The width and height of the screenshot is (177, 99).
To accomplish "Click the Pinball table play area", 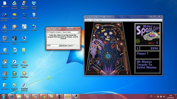I will pos(108,48).
